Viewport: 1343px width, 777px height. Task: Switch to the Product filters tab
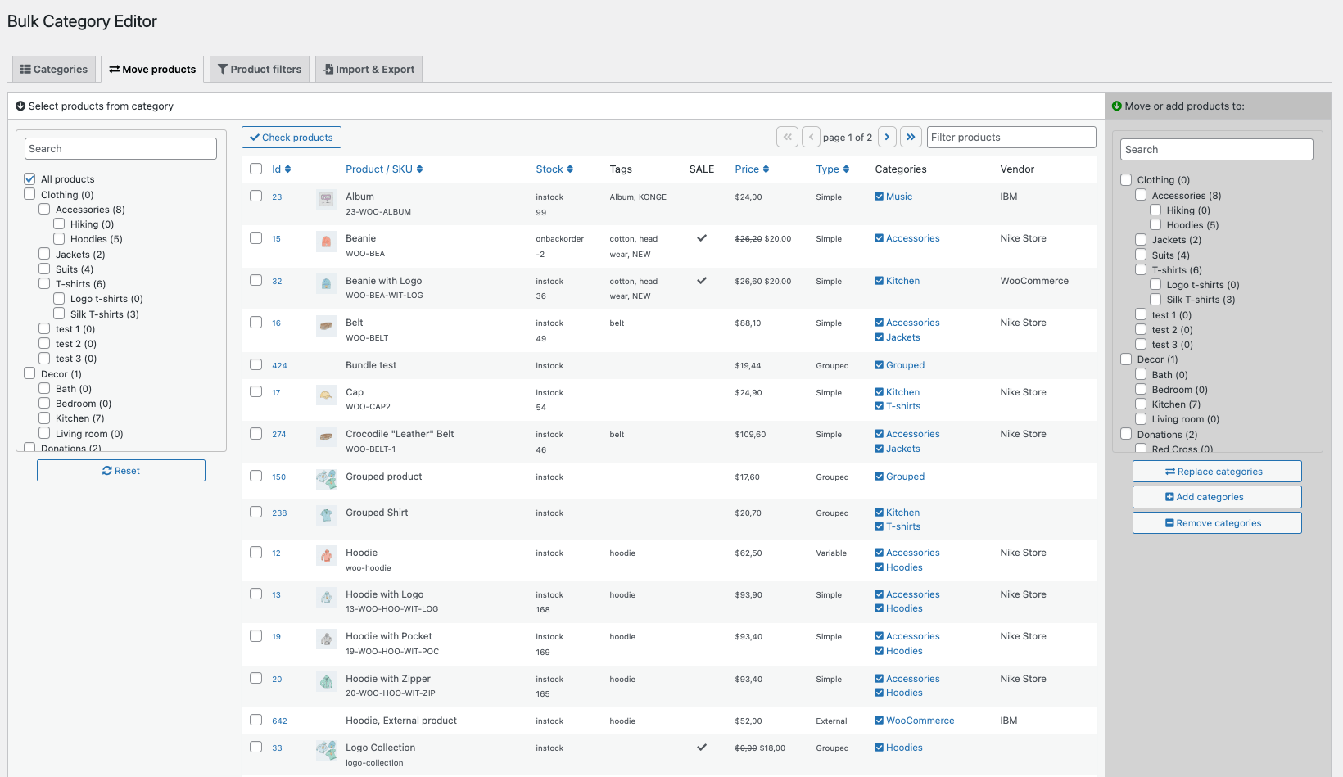tap(259, 69)
